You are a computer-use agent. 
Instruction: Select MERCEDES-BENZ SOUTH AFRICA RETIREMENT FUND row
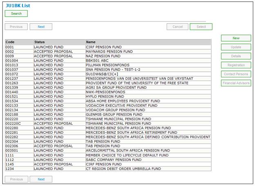108,132
